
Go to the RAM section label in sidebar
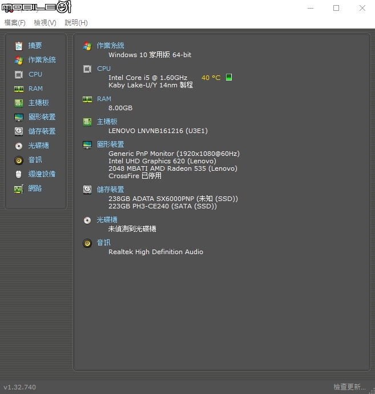coord(35,89)
